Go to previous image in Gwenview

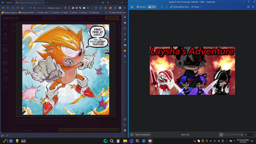pyautogui.click(x=162, y=7)
